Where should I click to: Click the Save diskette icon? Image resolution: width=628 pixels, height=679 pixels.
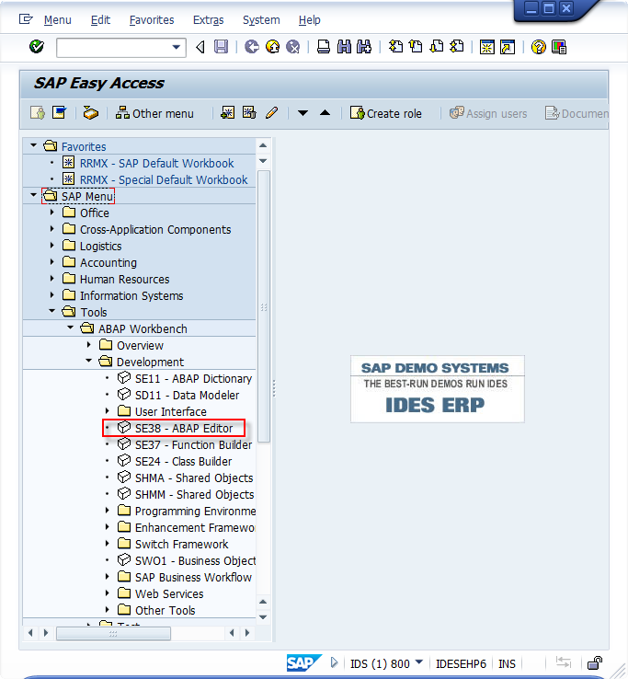222,47
